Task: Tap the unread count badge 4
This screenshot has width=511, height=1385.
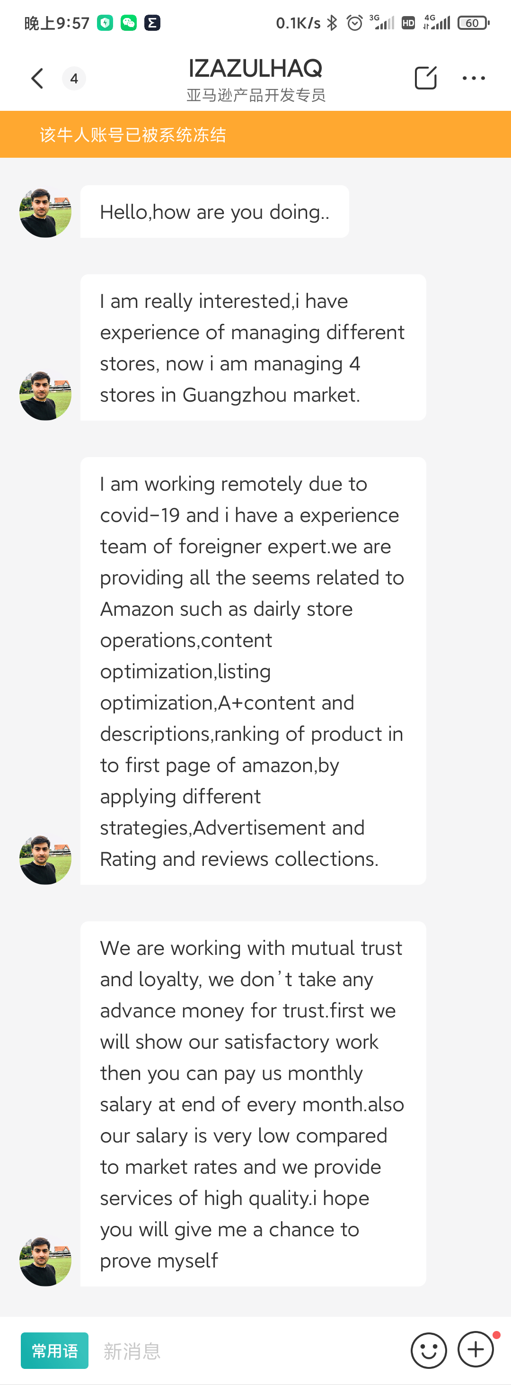Action: (74, 79)
